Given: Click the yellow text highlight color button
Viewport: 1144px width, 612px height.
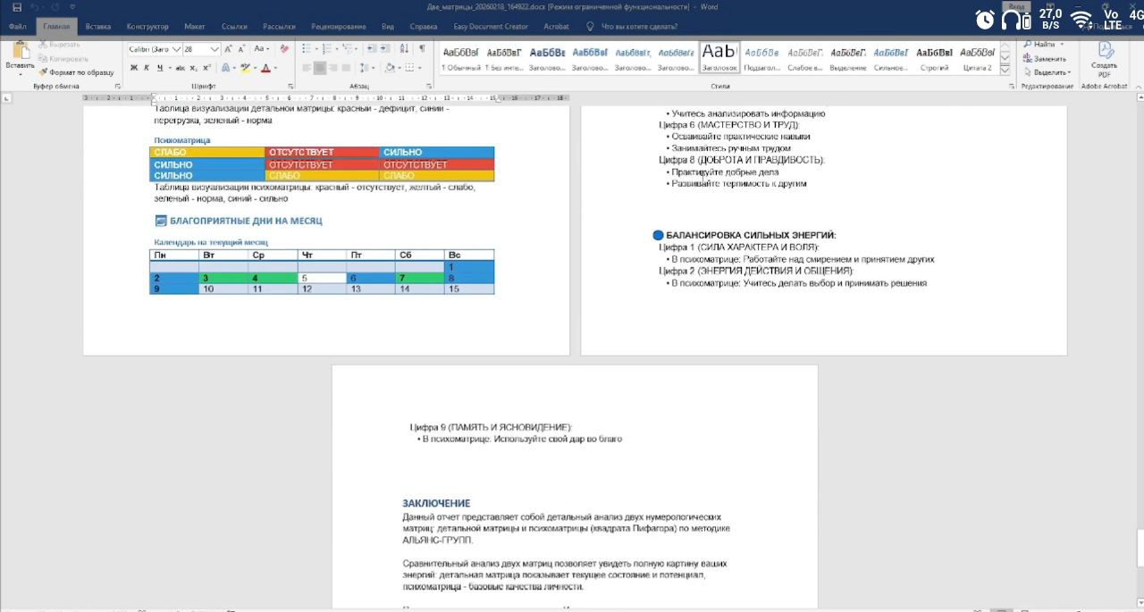Looking at the screenshot, I should coord(244,68).
